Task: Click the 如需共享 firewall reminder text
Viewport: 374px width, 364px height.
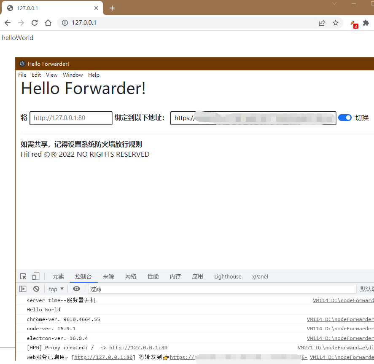Action: coord(81,144)
